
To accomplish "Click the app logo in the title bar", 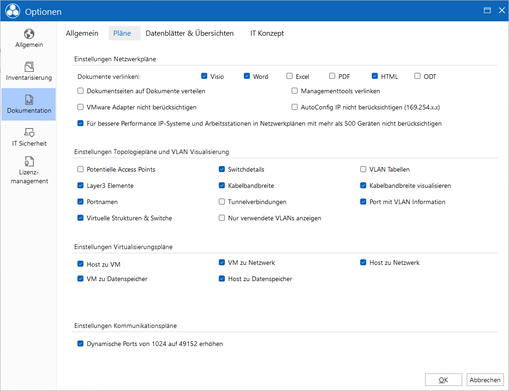I will 13,11.
